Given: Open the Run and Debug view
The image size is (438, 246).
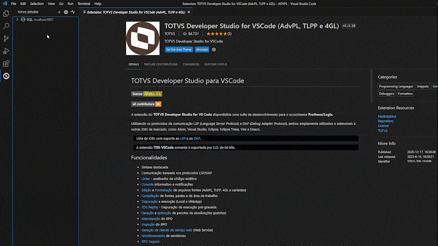Looking at the screenshot, I should click(6, 51).
